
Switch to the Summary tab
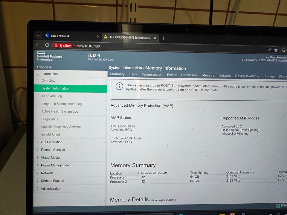(x=117, y=74)
